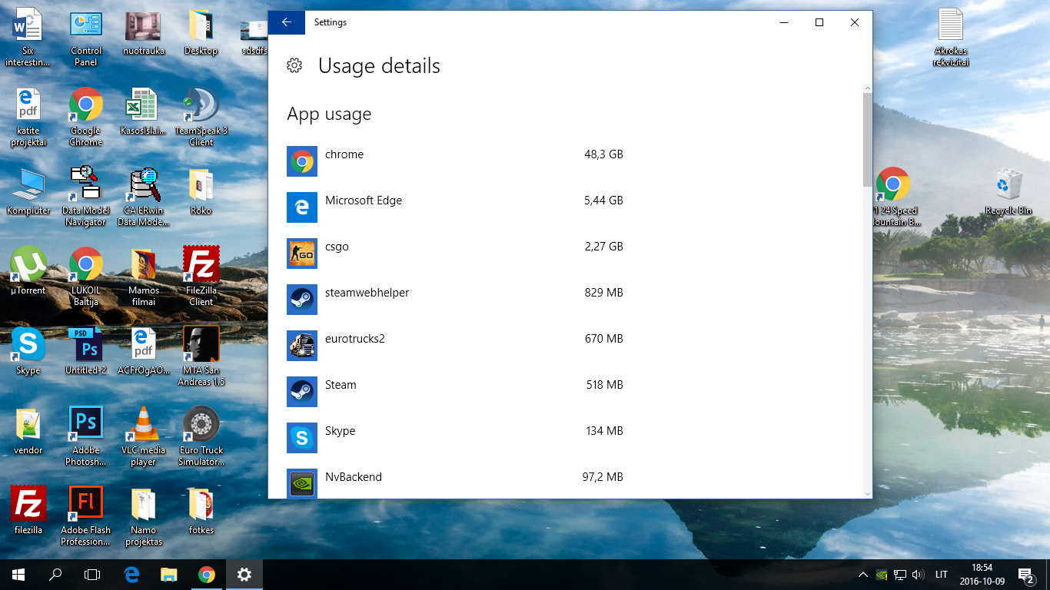This screenshot has width=1050, height=590.
Task: Switch to Chrome in the taskbar
Action: point(206,574)
